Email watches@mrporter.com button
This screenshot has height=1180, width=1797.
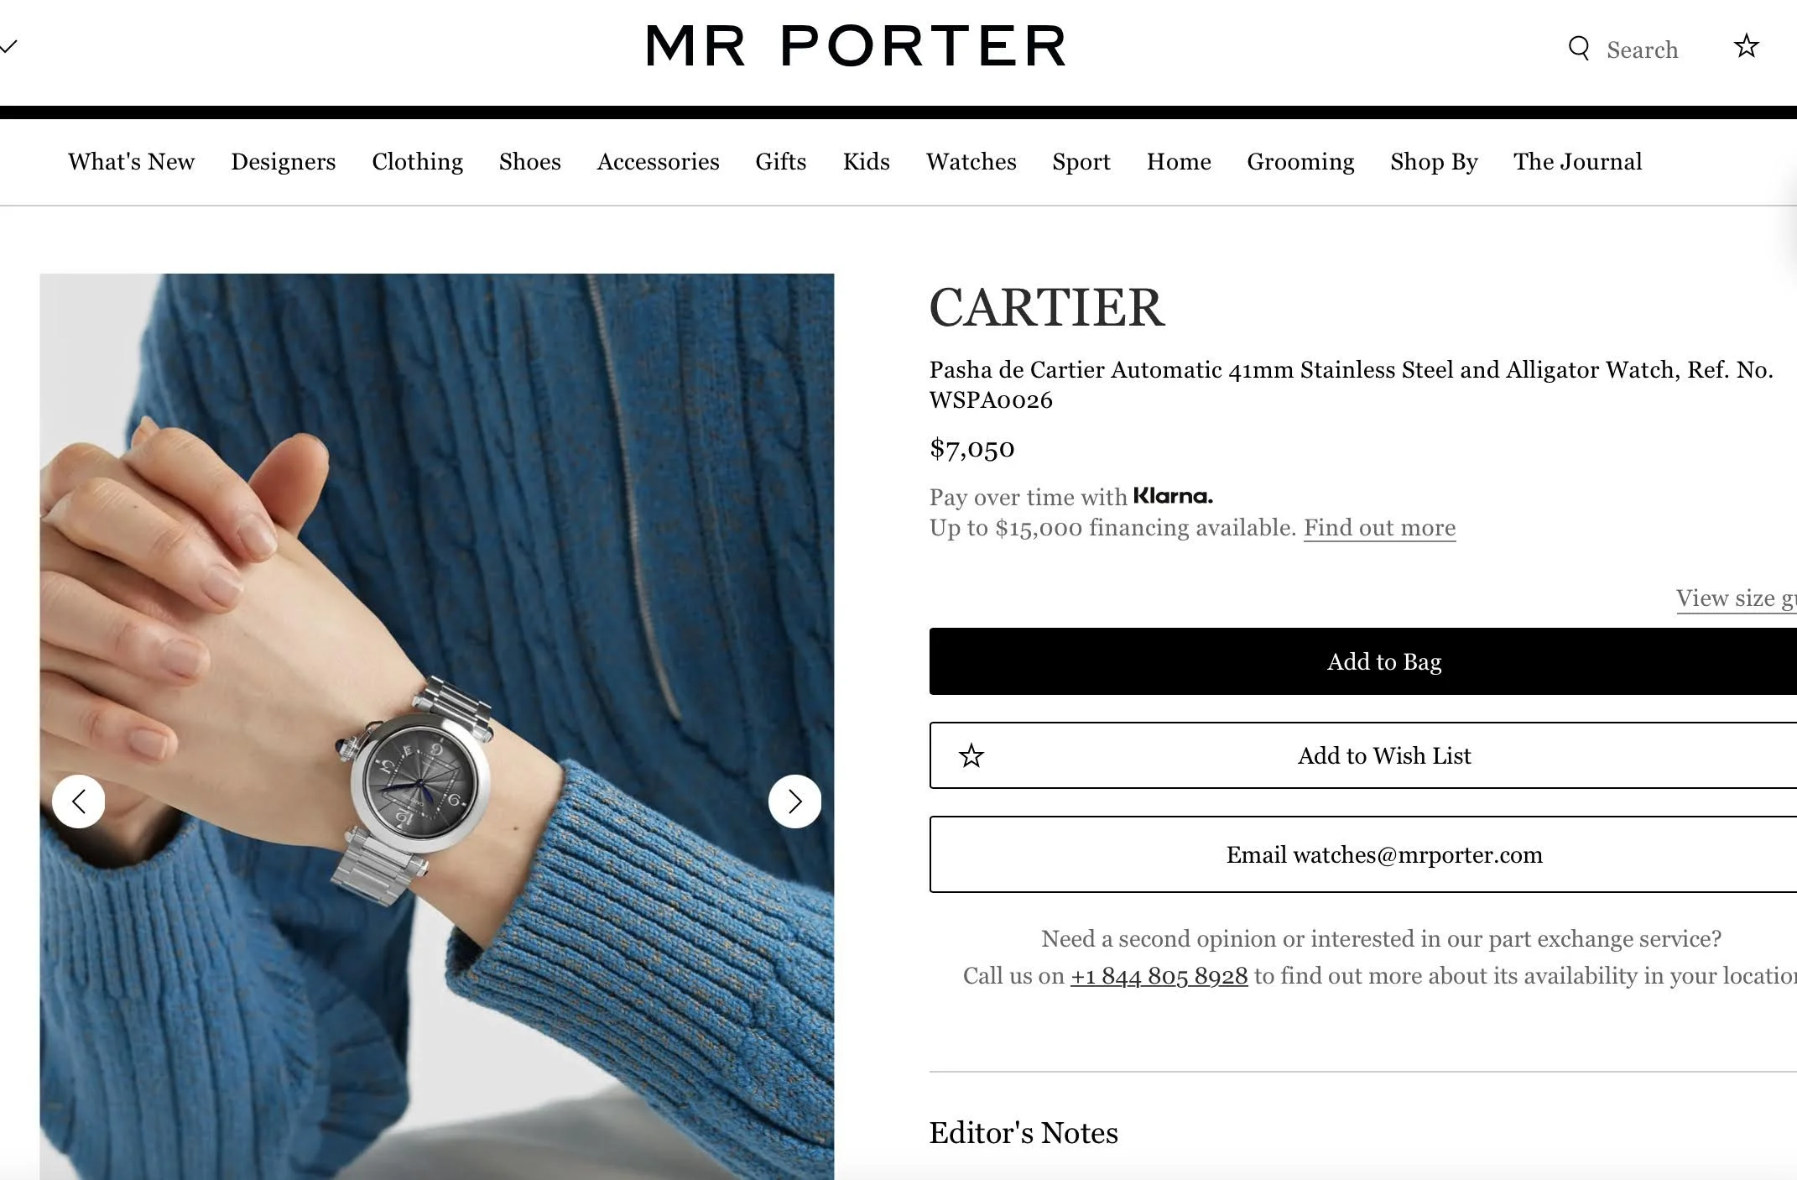click(x=1363, y=854)
